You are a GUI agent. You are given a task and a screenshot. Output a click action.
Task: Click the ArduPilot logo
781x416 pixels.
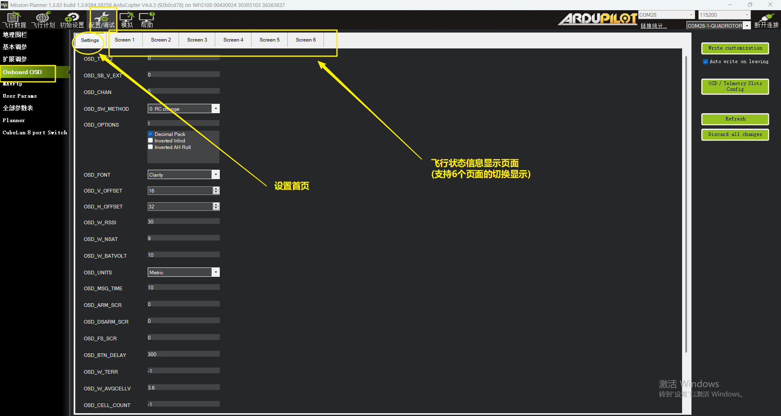[x=597, y=19]
